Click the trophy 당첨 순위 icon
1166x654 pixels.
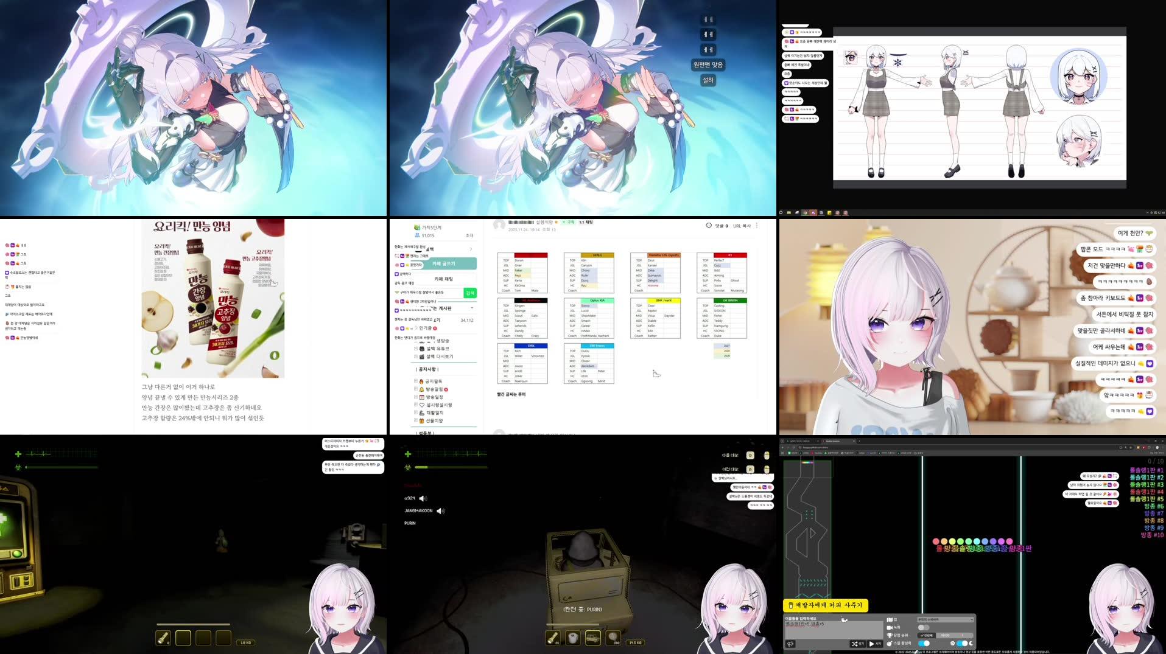point(890,635)
